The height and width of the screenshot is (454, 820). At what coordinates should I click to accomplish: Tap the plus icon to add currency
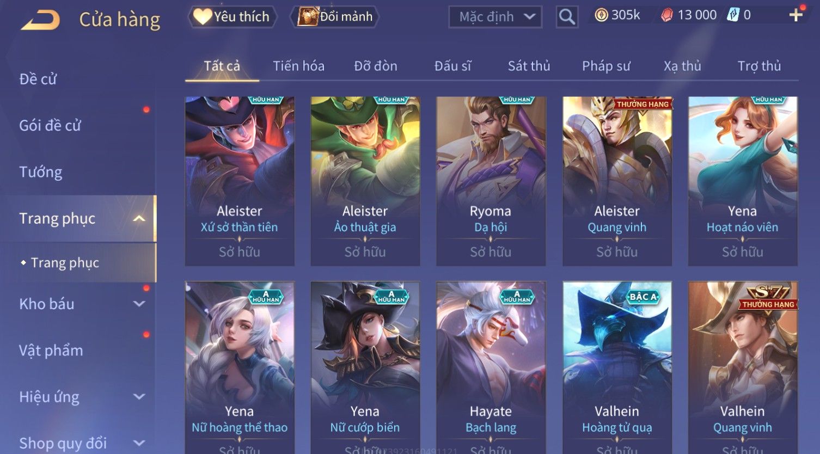coord(796,15)
